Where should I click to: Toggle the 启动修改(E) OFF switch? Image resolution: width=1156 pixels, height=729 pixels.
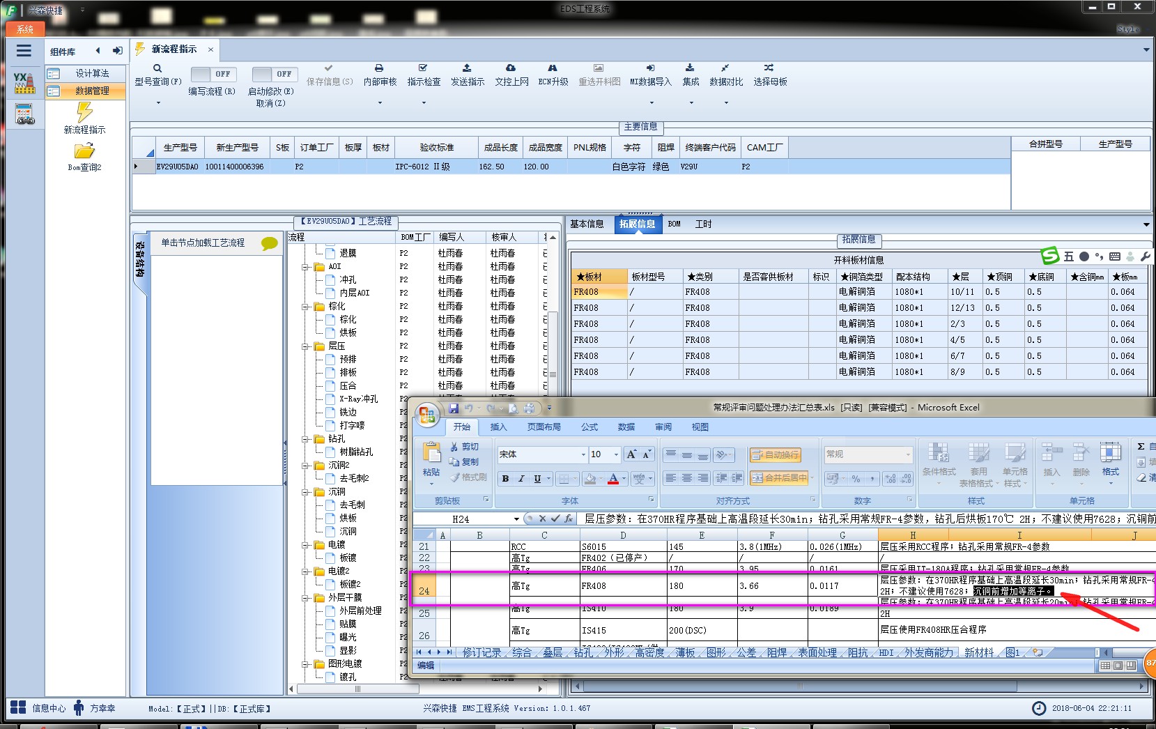click(275, 74)
